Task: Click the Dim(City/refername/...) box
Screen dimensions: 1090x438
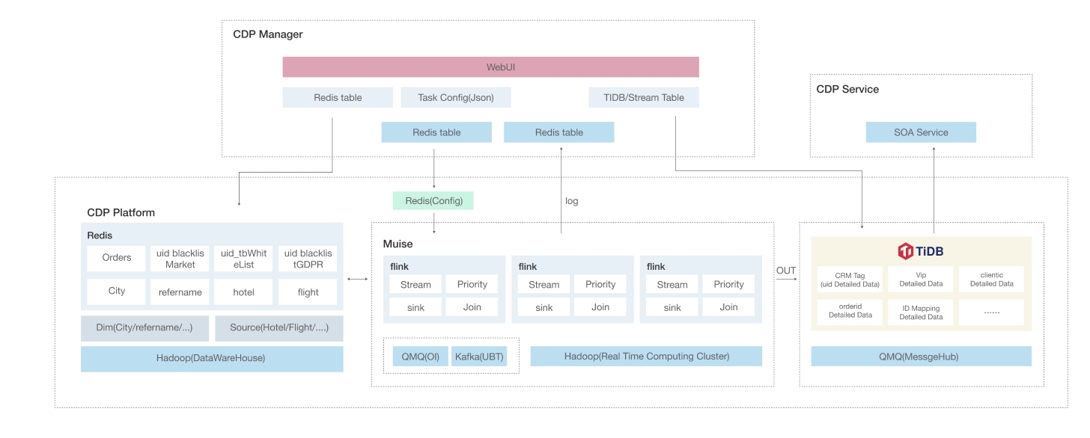Action: click(x=145, y=328)
